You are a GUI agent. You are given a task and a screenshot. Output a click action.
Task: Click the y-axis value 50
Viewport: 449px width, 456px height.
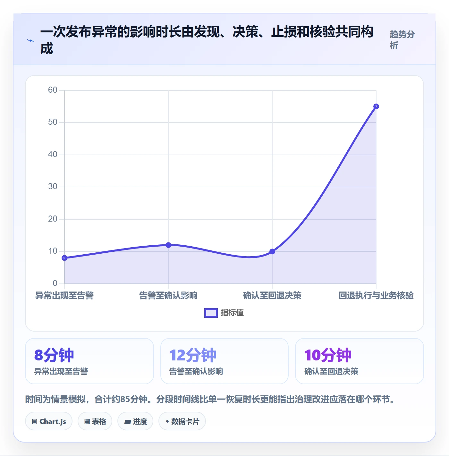point(53,122)
